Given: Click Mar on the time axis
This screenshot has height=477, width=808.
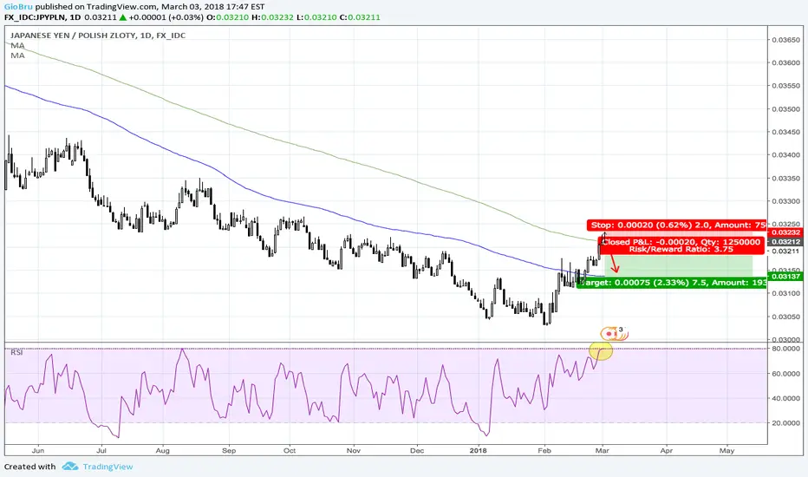Looking at the screenshot, I should coord(603,450).
